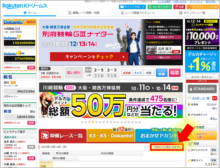Follow the 楽天市場へ link
The width and height of the screenshot is (220, 168).
[x=211, y=1]
